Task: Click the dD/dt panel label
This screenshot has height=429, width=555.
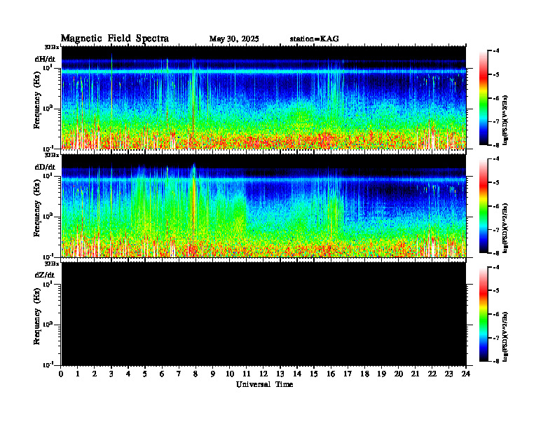Action: pyautogui.click(x=45, y=167)
